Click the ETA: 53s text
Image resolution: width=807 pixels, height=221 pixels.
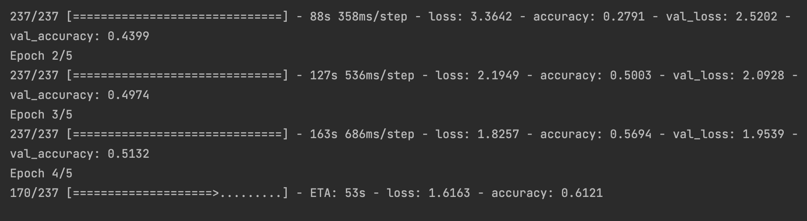pyautogui.click(x=337, y=193)
